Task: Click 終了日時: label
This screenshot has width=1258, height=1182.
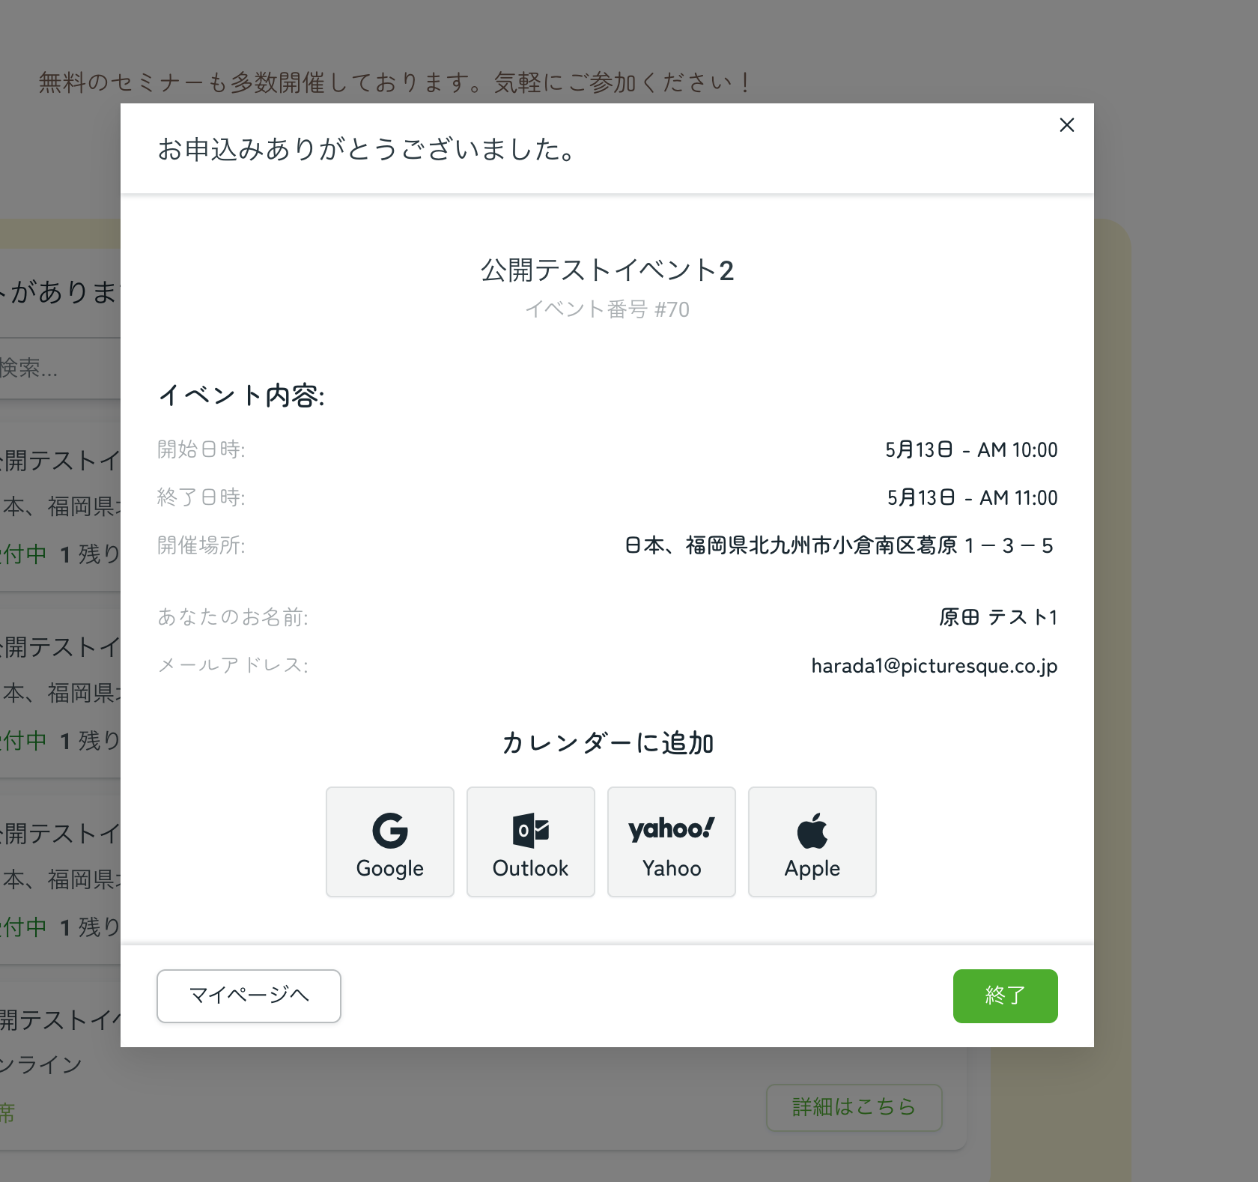Action: [x=201, y=497]
